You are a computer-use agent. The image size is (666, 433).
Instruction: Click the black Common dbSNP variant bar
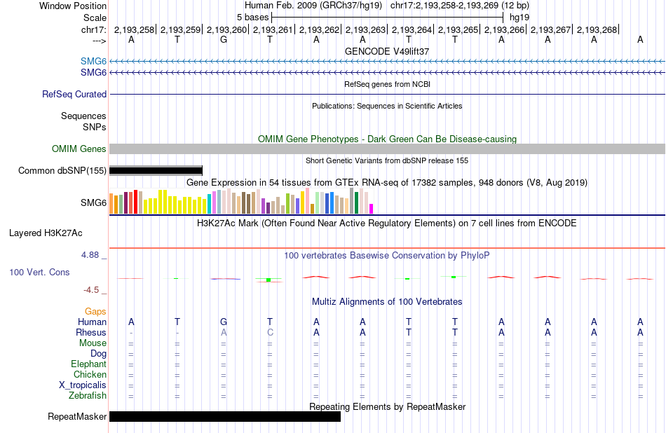pyautogui.click(x=156, y=171)
